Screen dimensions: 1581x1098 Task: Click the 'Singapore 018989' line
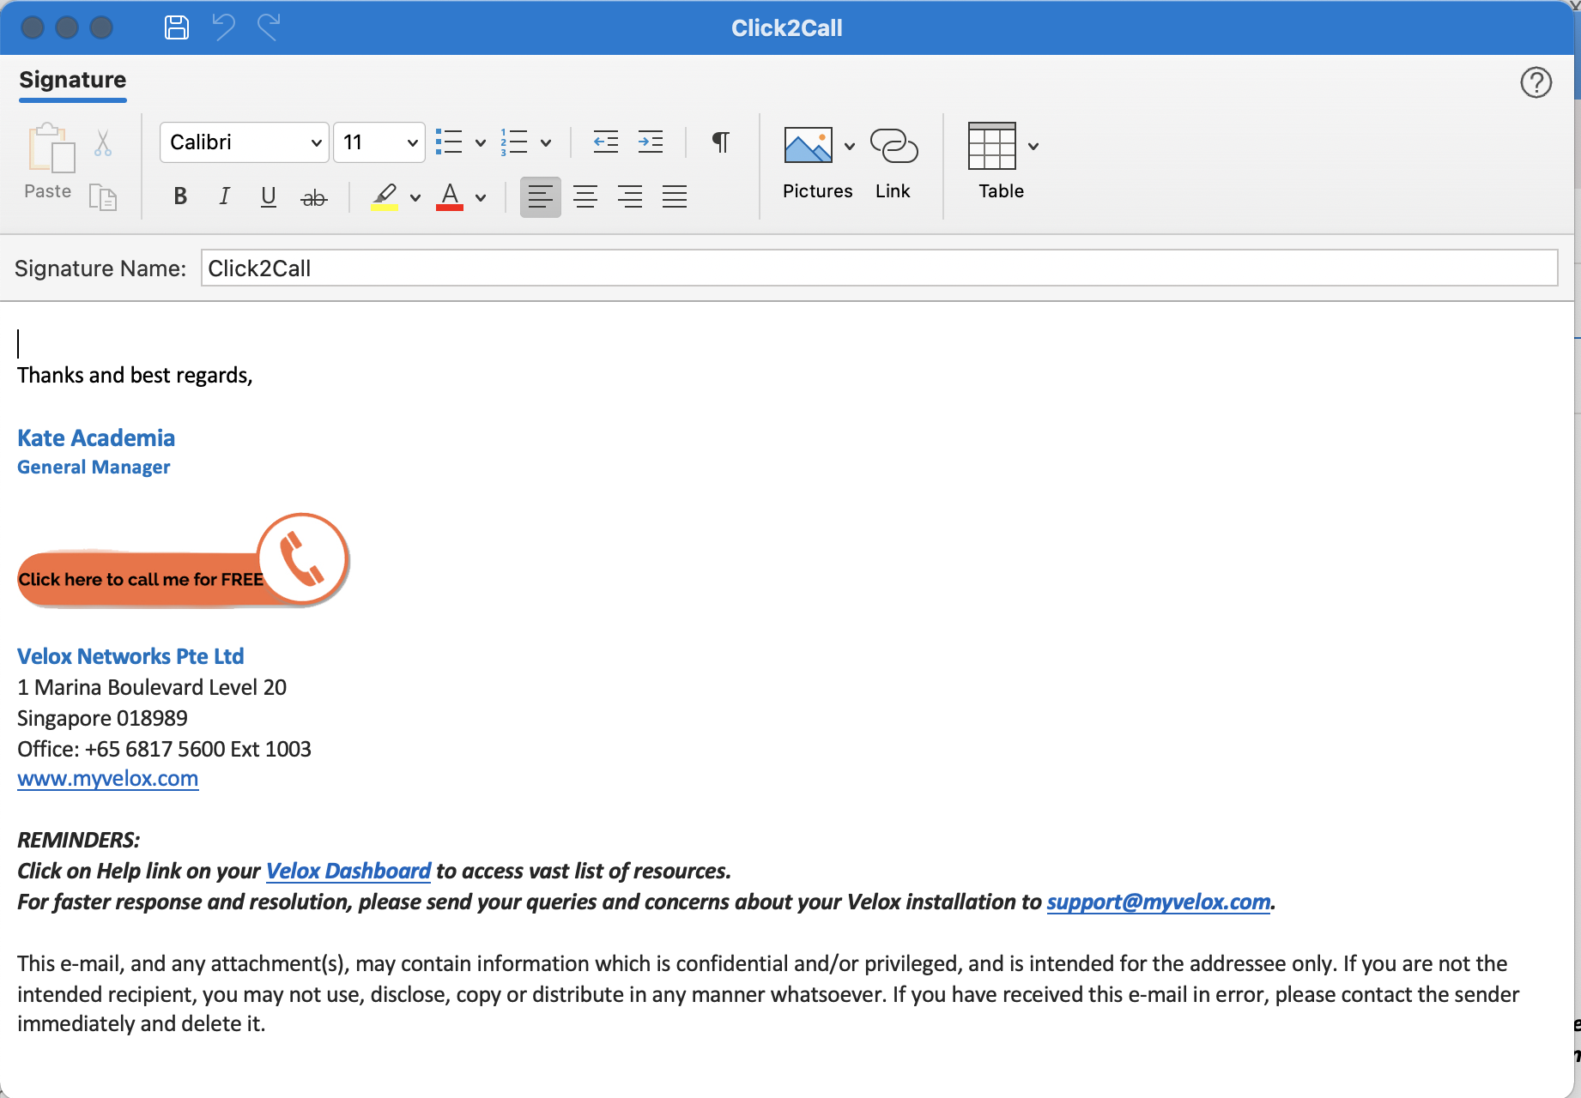tap(102, 719)
